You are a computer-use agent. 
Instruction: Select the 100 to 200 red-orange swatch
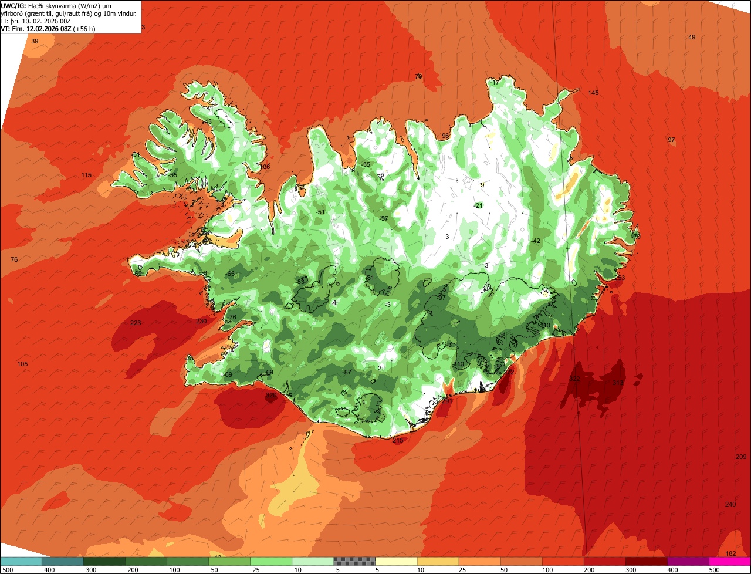[x=563, y=561]
